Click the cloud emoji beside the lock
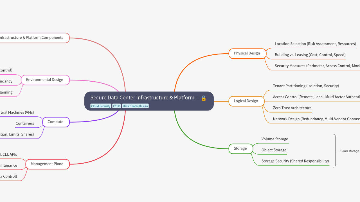The width and height of the screenshot is (360, 202). (198, 98)
